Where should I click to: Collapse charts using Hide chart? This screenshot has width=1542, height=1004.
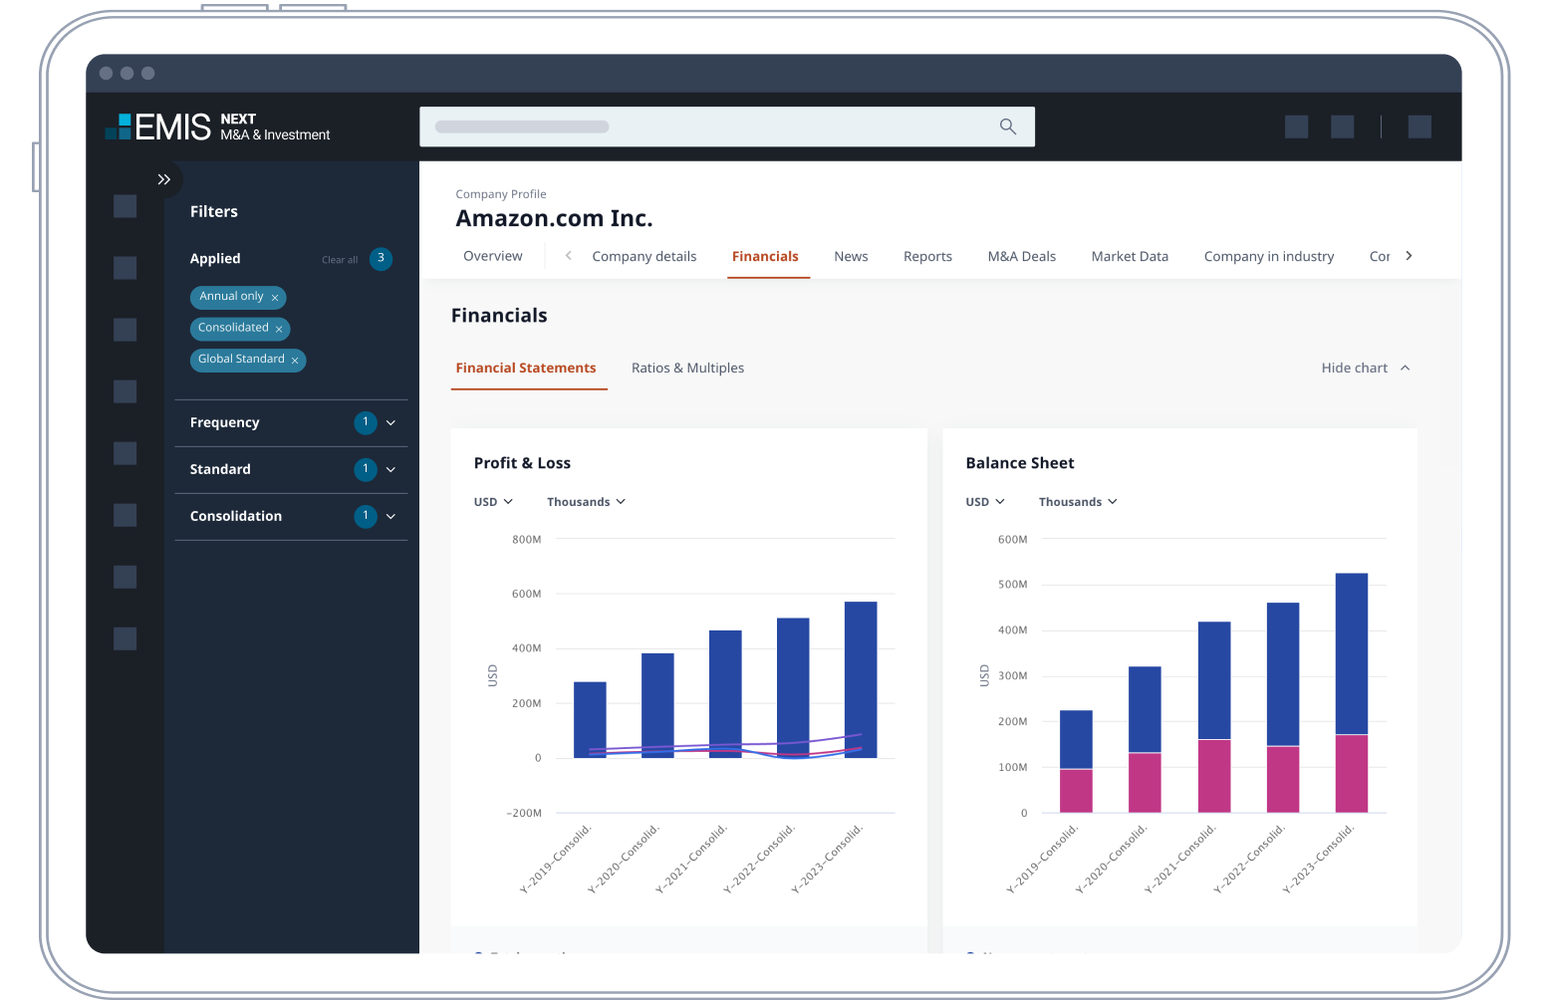[x=1365, y=369]
